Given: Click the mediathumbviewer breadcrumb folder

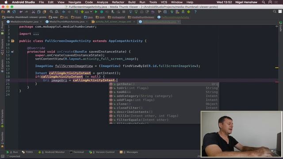Looking at the screenshot, I should click(x=141, y=17).
